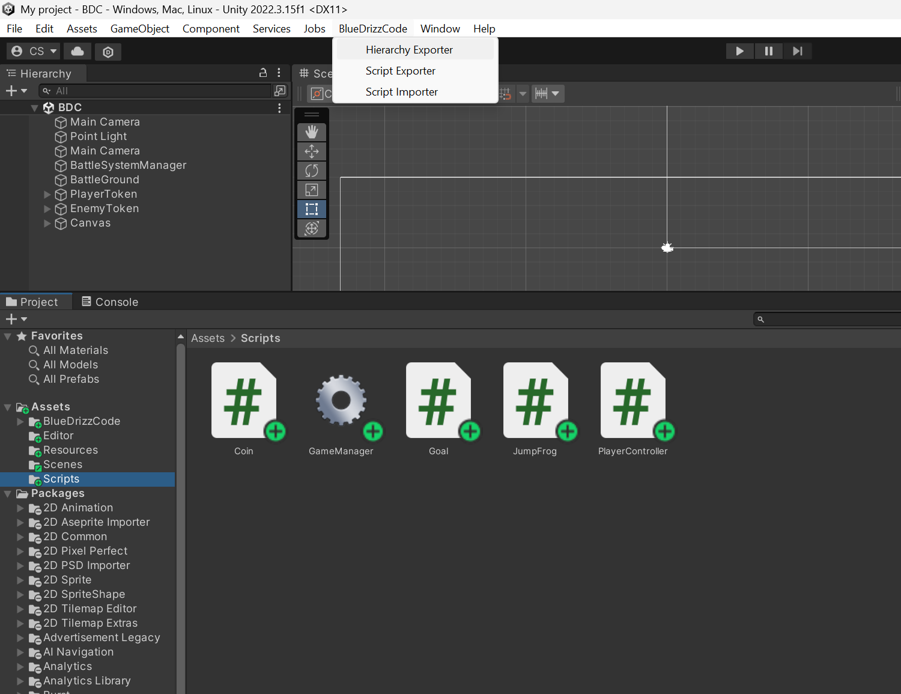901x694 pixels.
Task: Expand the PlayerToken object
Action: point(47,194)
